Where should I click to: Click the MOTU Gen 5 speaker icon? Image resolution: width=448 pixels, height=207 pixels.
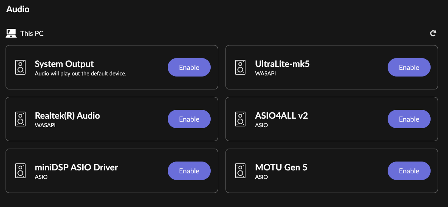[x=240, y=171]
